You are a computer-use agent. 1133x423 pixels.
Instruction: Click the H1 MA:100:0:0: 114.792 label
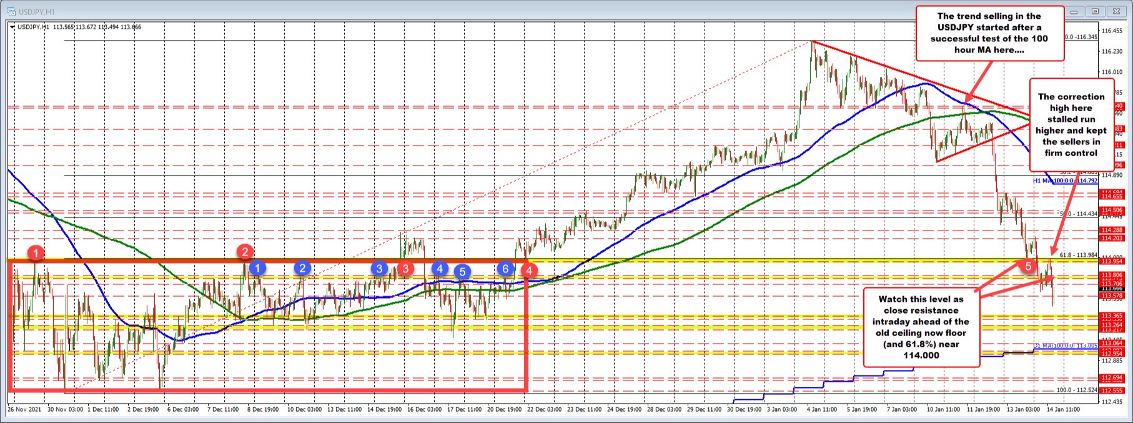tap(1065, 181)
